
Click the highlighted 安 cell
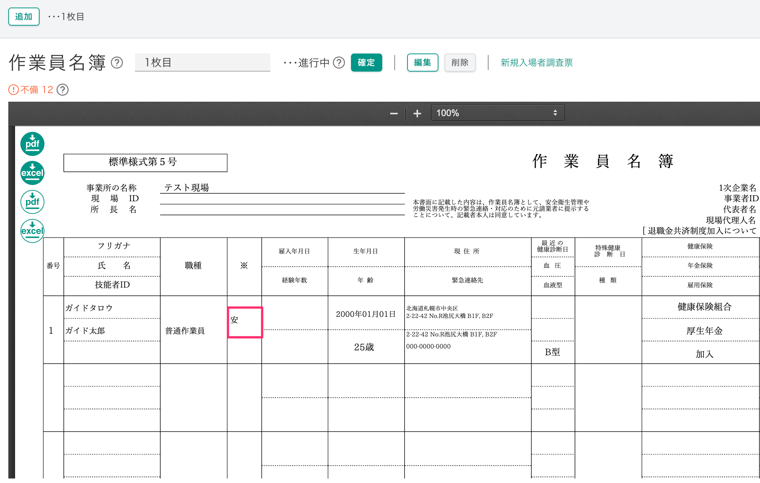(x=245, y=322)
